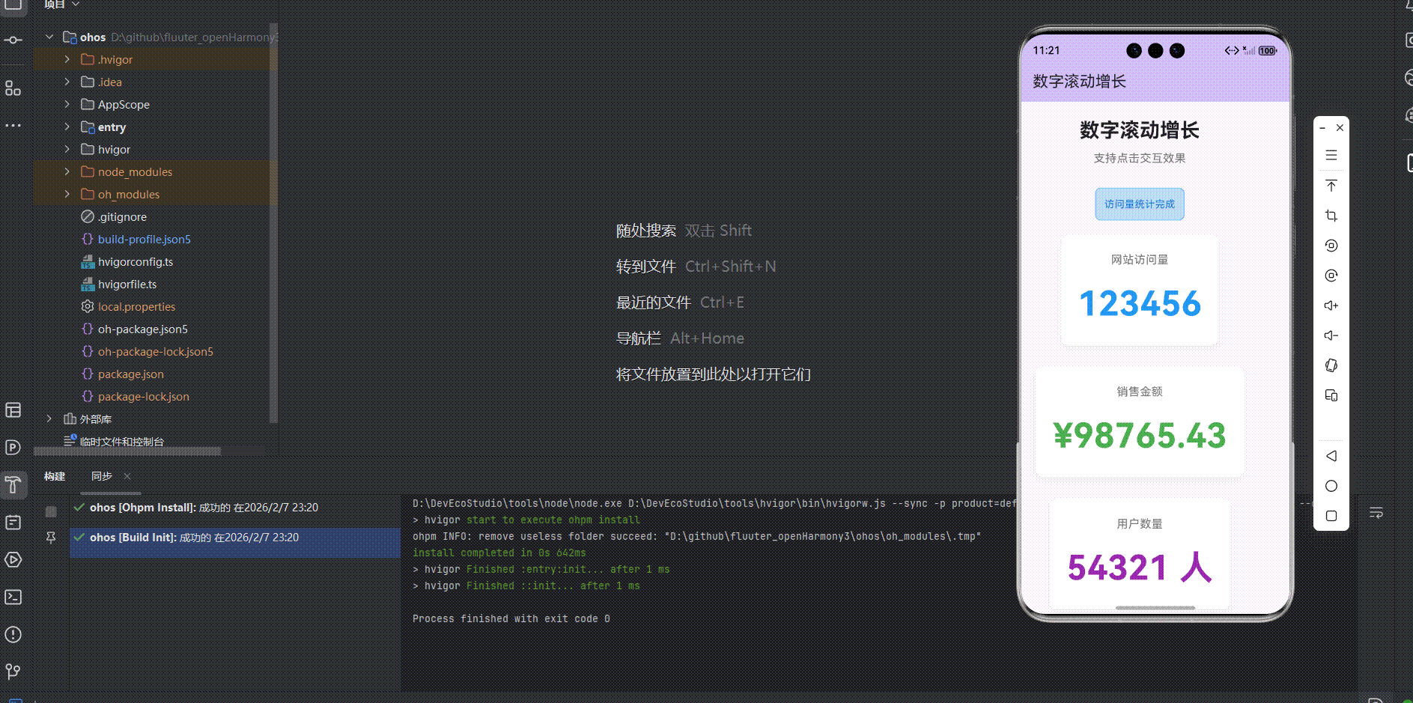Tap 访问量统计完成 button in emulator
Image resolution: width=1413 pixels, height=703 pixels.
tap(1140, 204)
